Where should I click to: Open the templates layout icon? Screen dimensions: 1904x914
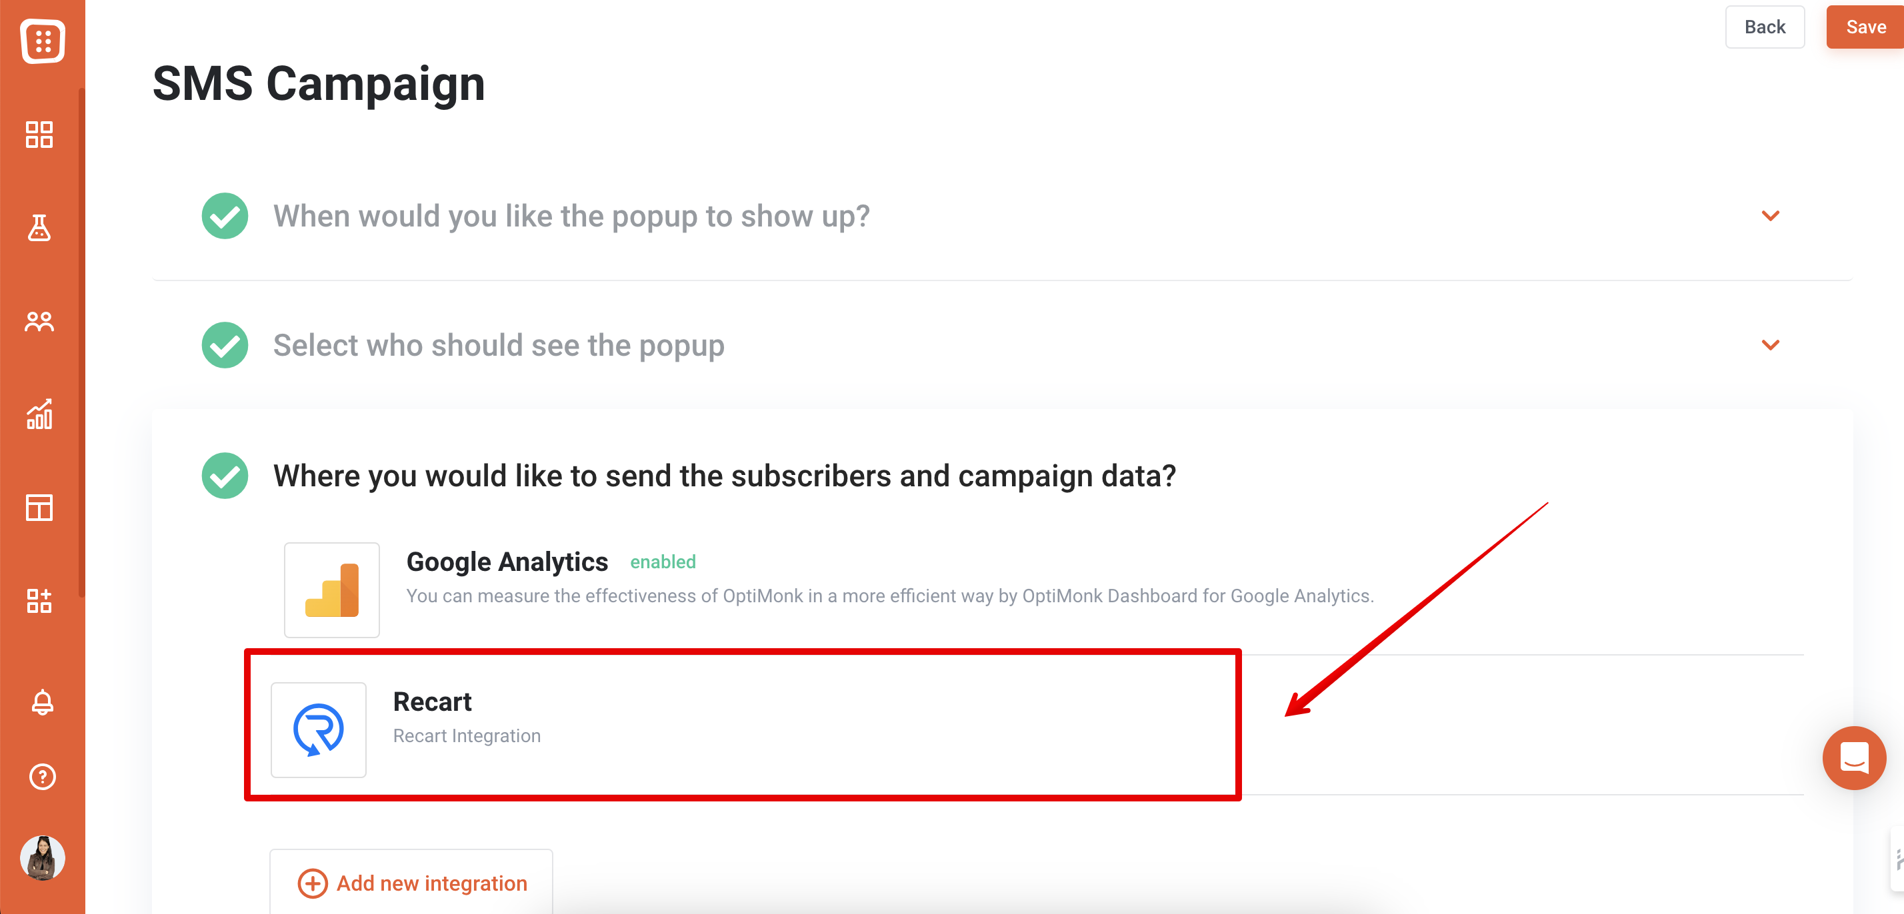pyautogui.click(x=39, y=508)
